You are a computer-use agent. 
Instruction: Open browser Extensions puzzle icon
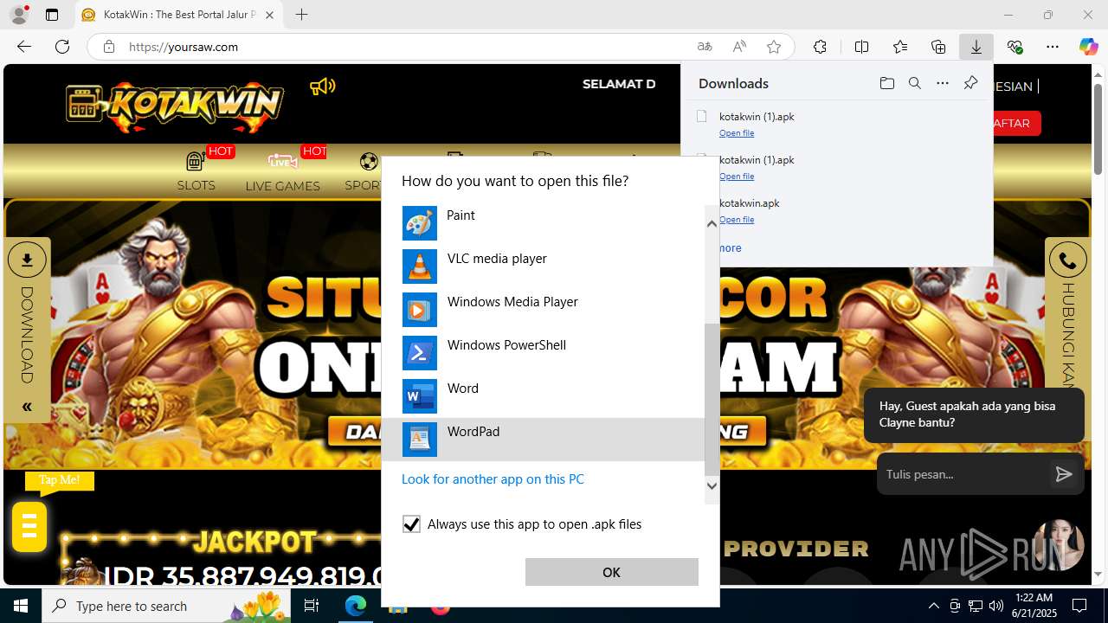(820, 47)
